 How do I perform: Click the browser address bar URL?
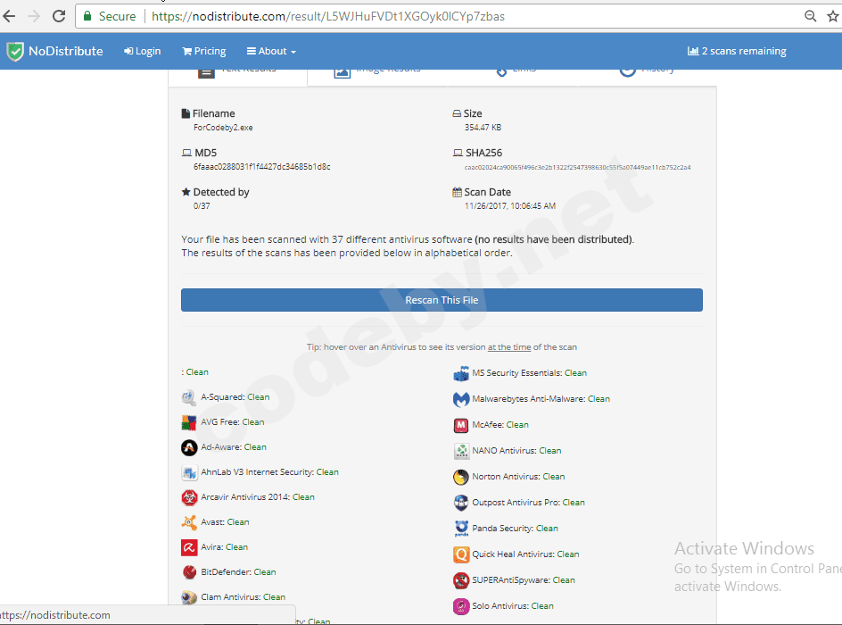click(328, 16)
